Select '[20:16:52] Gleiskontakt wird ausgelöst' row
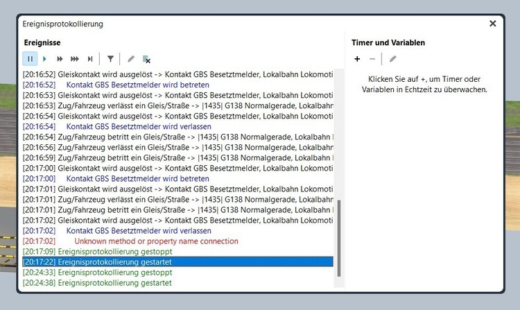520x310 pixels. click(177, 74)
